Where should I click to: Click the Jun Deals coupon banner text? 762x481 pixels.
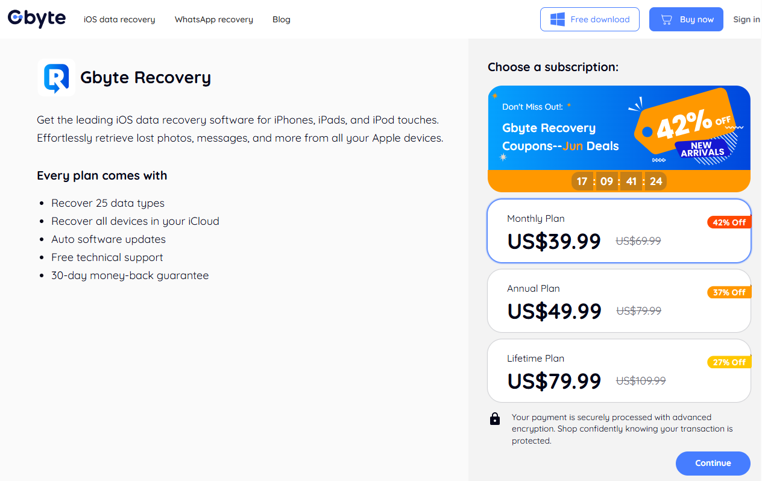tap(560, 146)
